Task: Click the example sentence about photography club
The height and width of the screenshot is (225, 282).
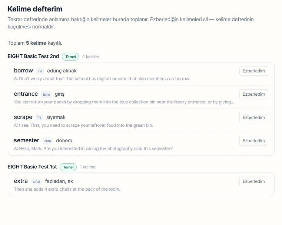Action: point(93,149)
